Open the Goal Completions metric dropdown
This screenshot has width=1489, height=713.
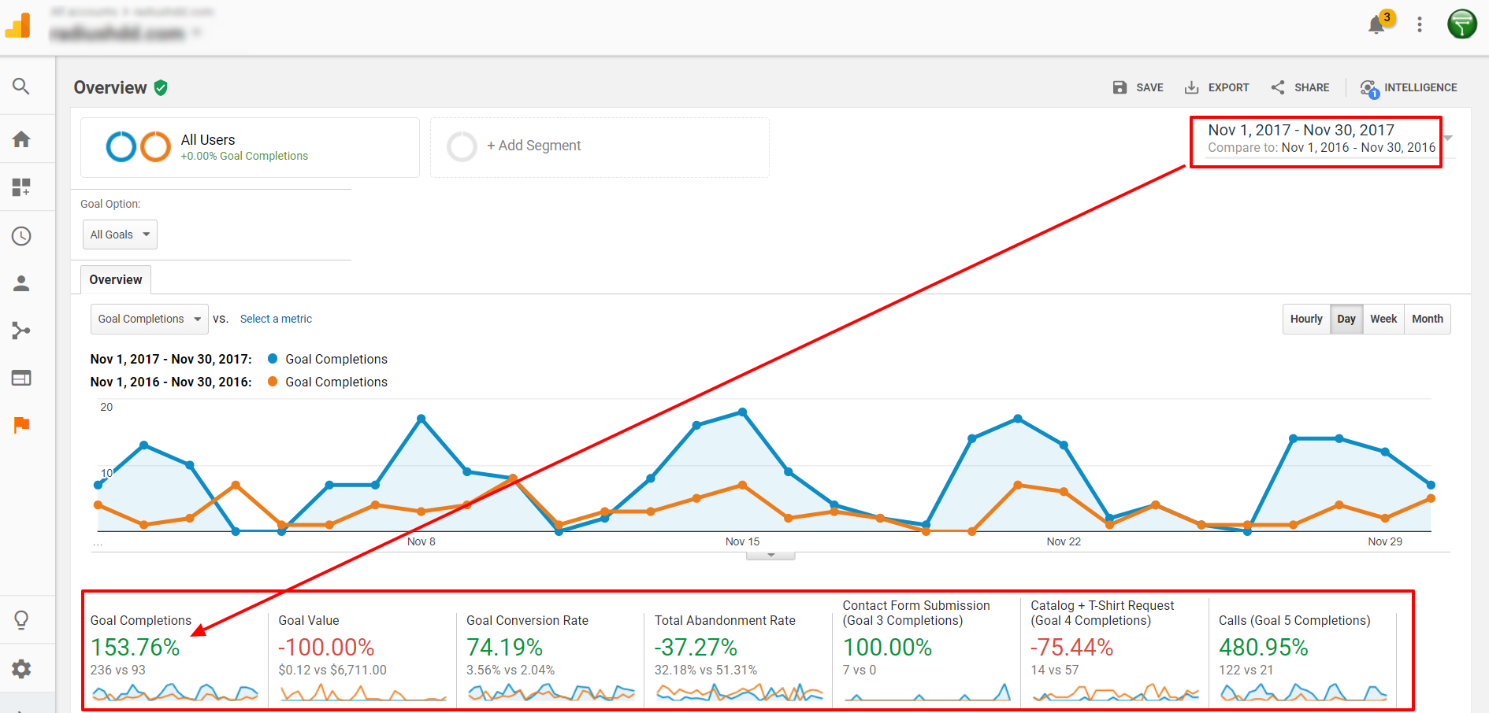click(150, 319)
